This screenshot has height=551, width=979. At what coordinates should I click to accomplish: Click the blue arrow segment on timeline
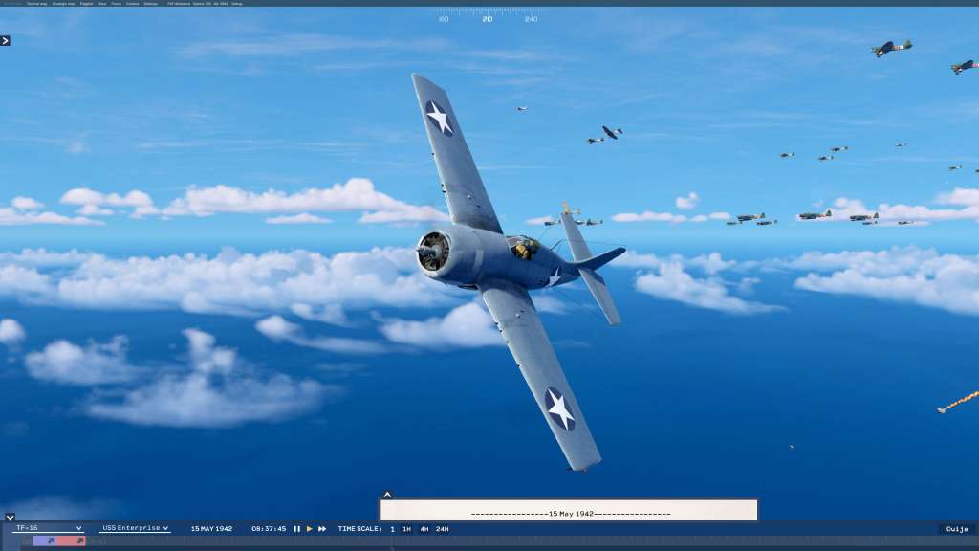tap(46, 540)
